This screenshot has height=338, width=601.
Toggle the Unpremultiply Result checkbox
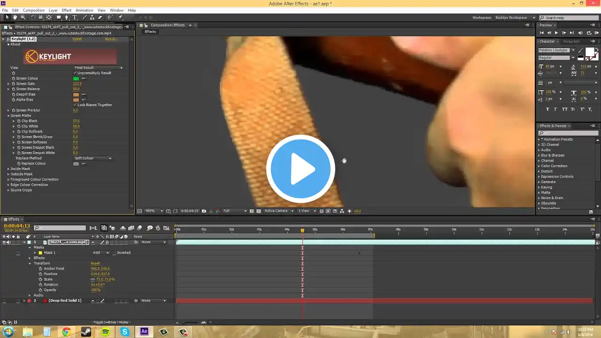click(75, 73)
